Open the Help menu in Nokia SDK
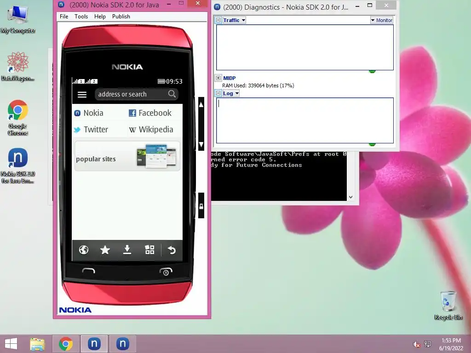471x353 pixels. click(x=100, y=17)
